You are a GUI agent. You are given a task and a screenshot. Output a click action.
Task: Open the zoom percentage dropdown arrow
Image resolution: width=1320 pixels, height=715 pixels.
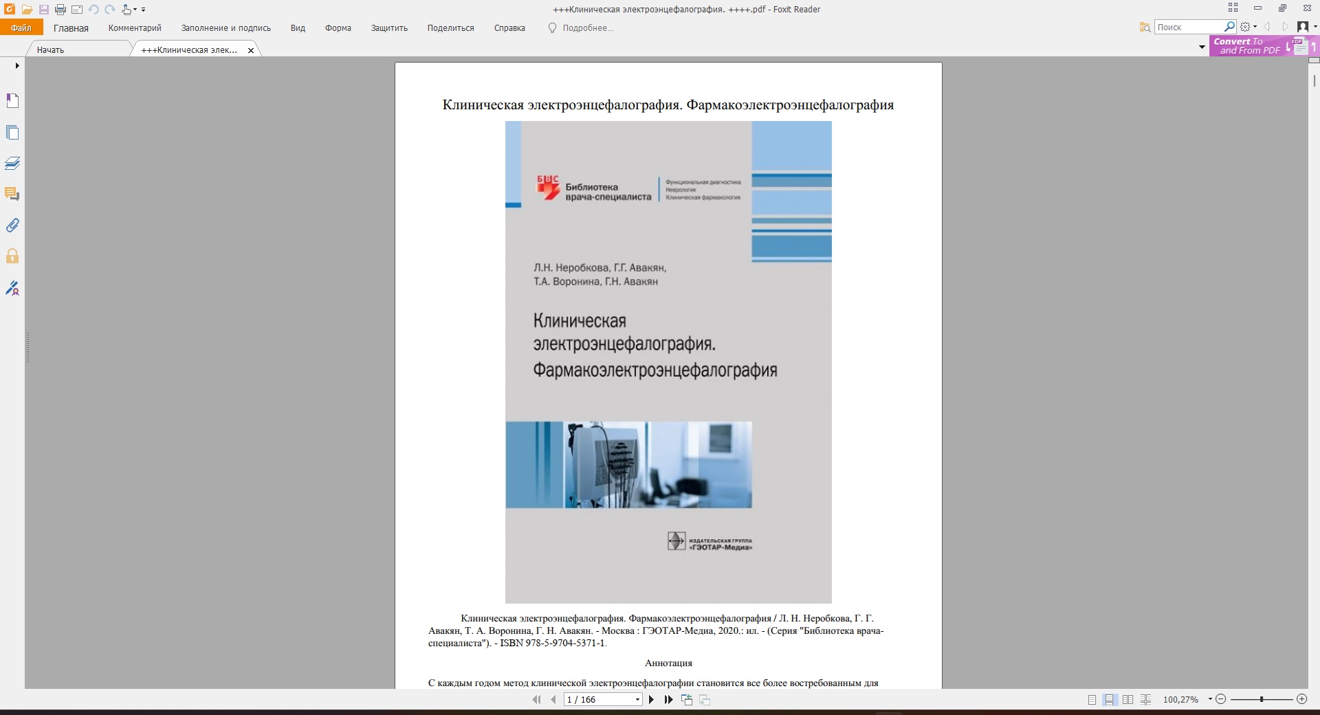click(x=1210, y=699)
